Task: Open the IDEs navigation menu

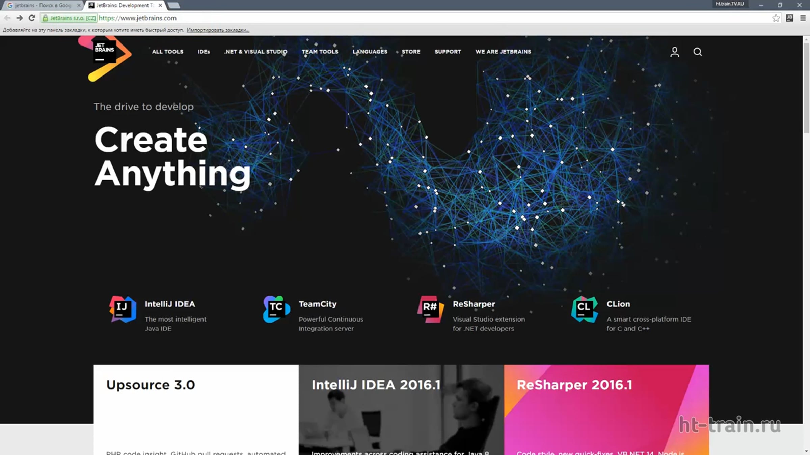Action: coord(204,52)
